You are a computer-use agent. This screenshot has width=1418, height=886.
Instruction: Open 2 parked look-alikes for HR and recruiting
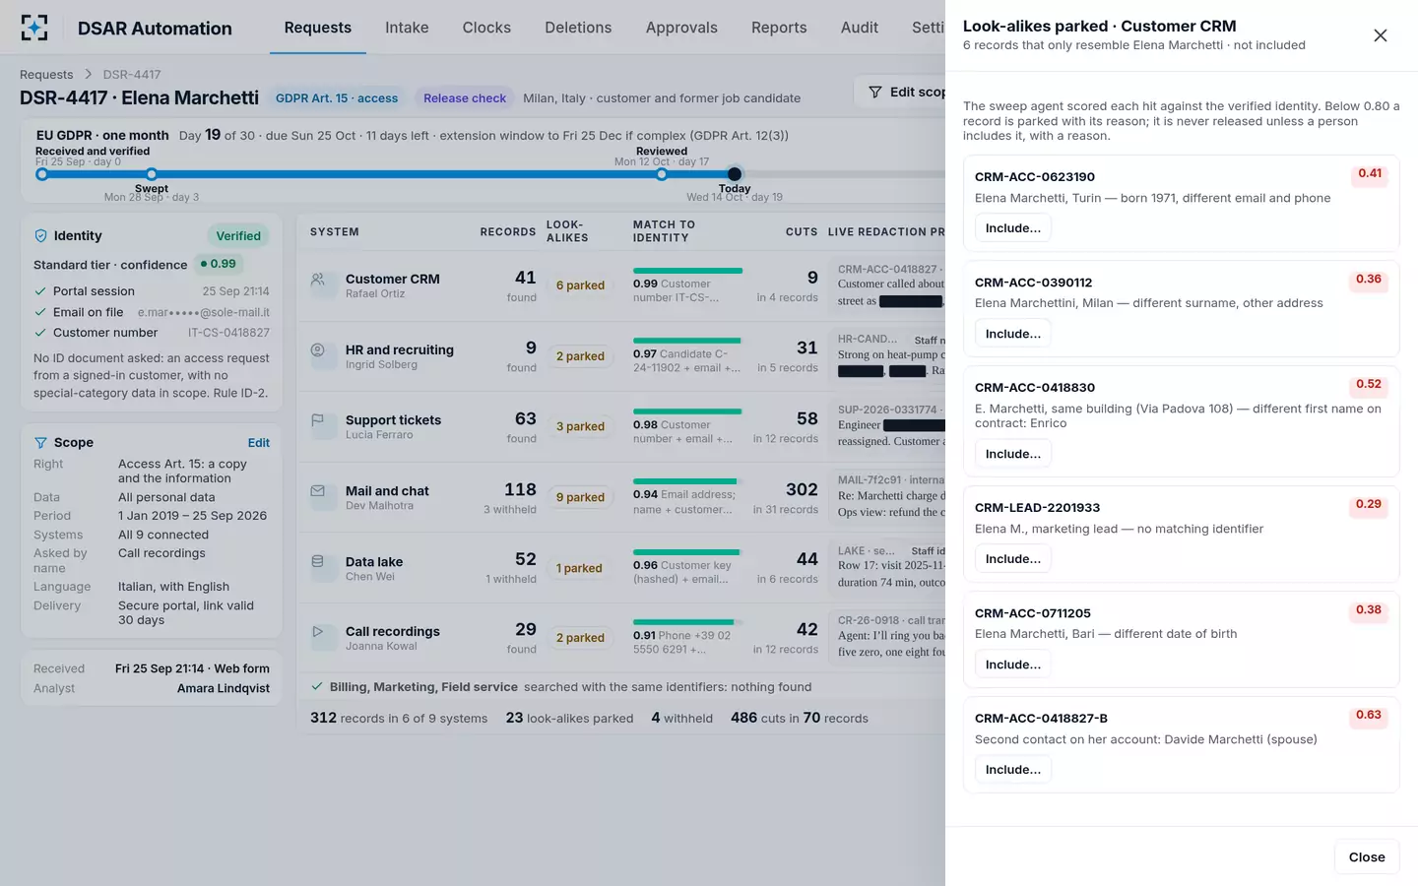[x=580, y=356]
